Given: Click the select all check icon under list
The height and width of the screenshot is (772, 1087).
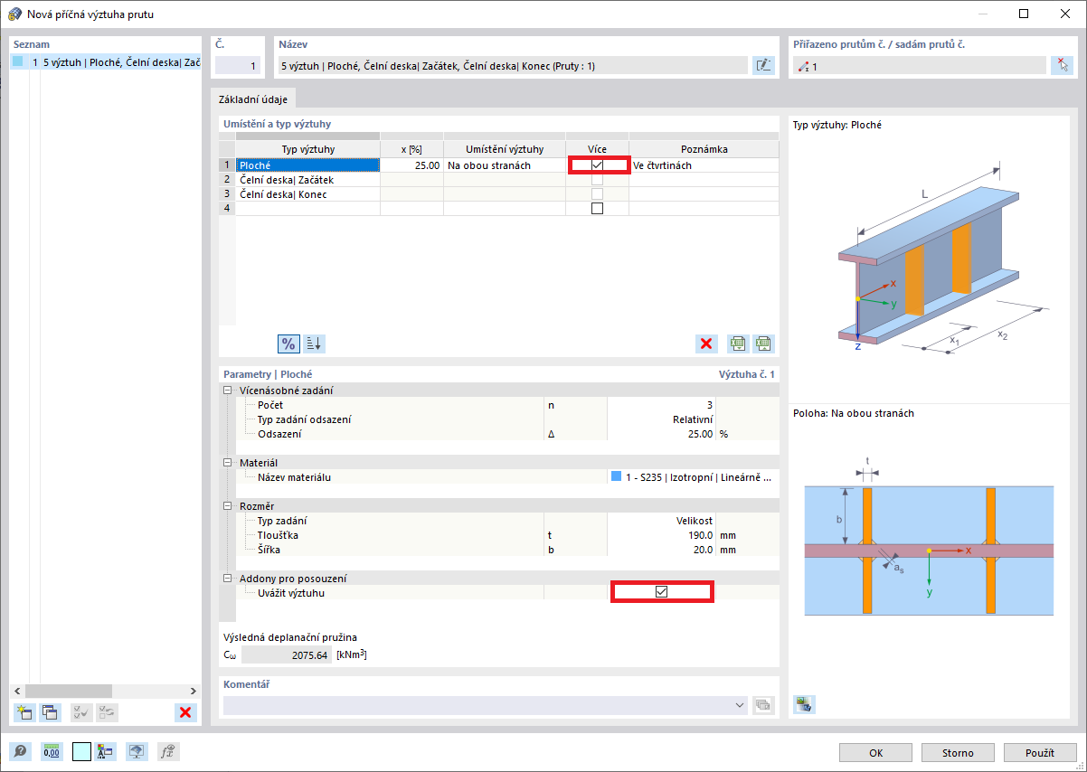Looking at the screenshot, I should pos(81,712).
